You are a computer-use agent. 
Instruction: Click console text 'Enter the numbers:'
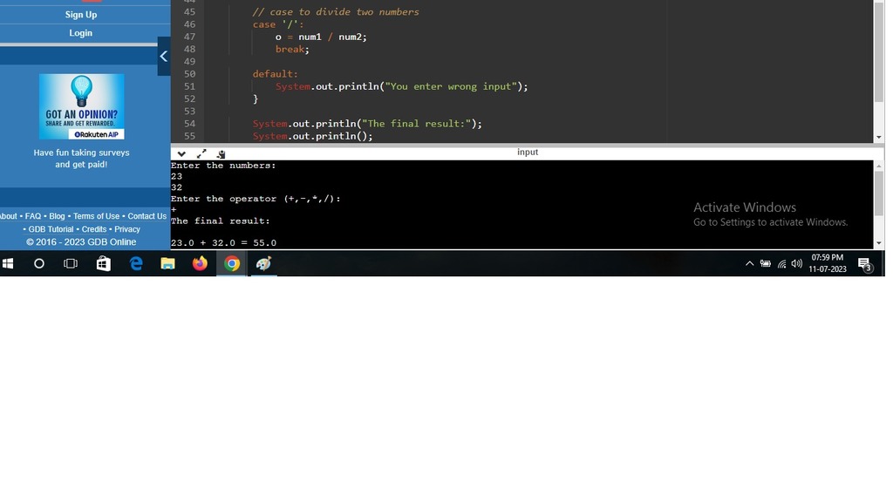tap(223, 166)
